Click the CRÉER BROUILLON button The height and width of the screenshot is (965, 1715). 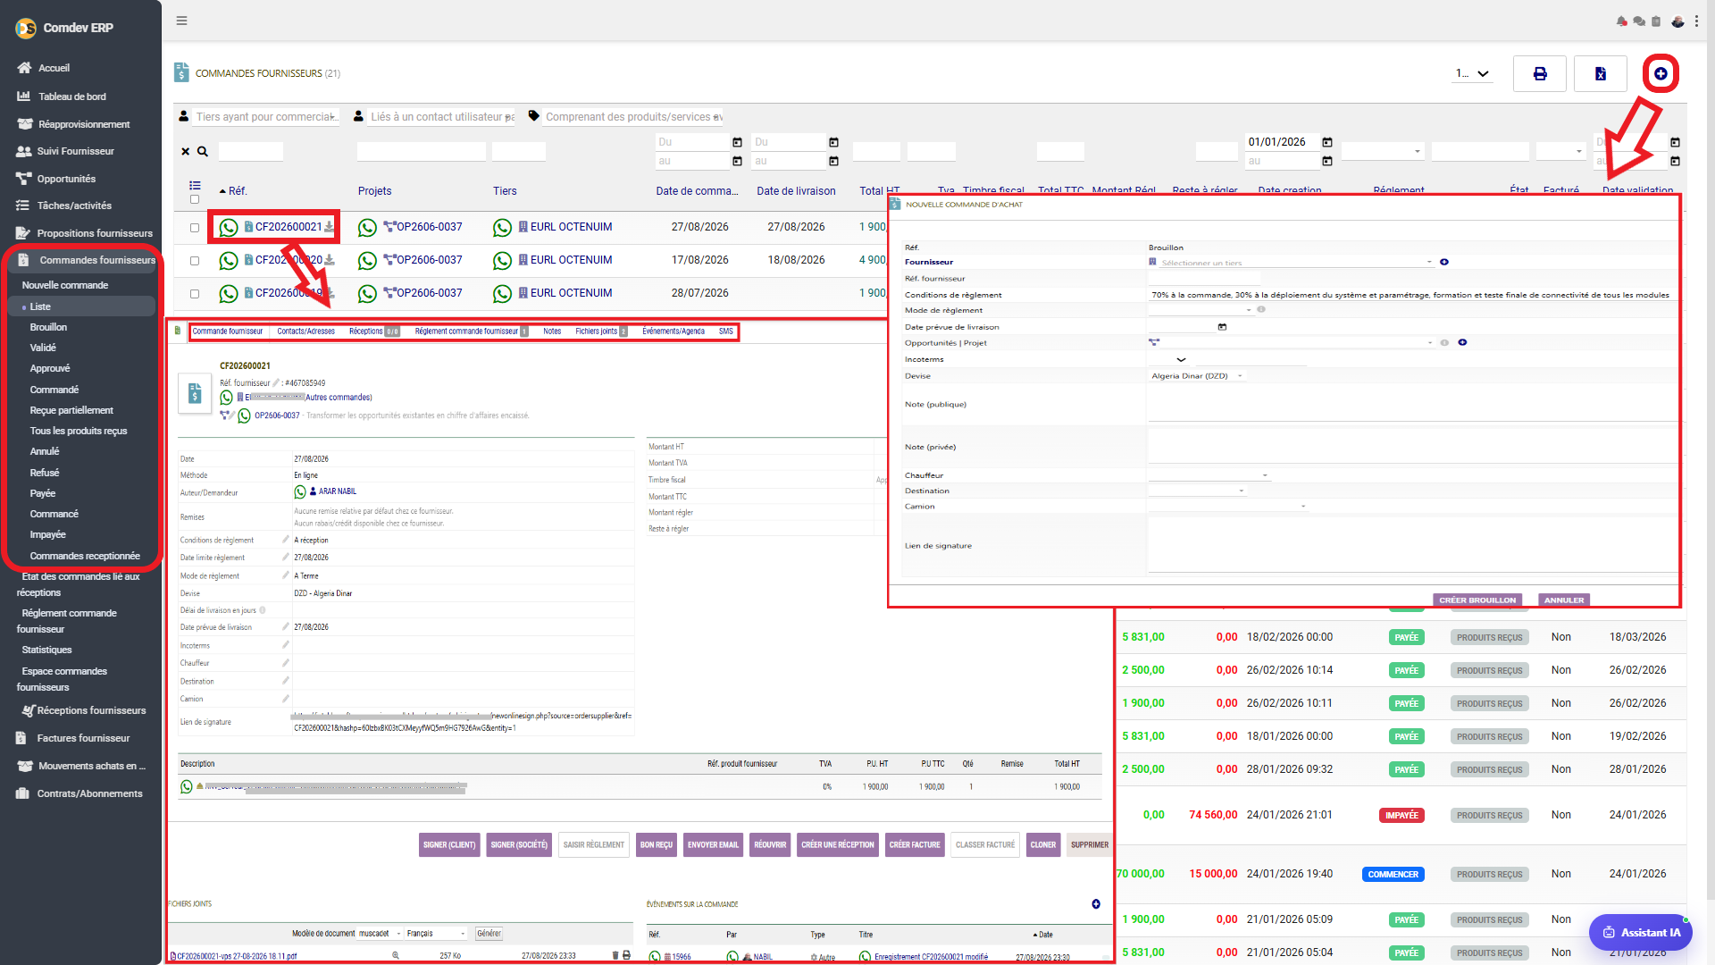coord(1477,600)
